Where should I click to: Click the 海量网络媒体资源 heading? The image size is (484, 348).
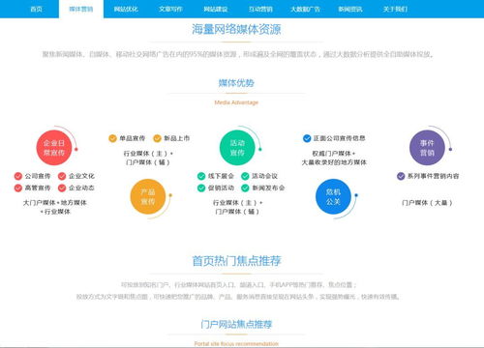(236, 29)
